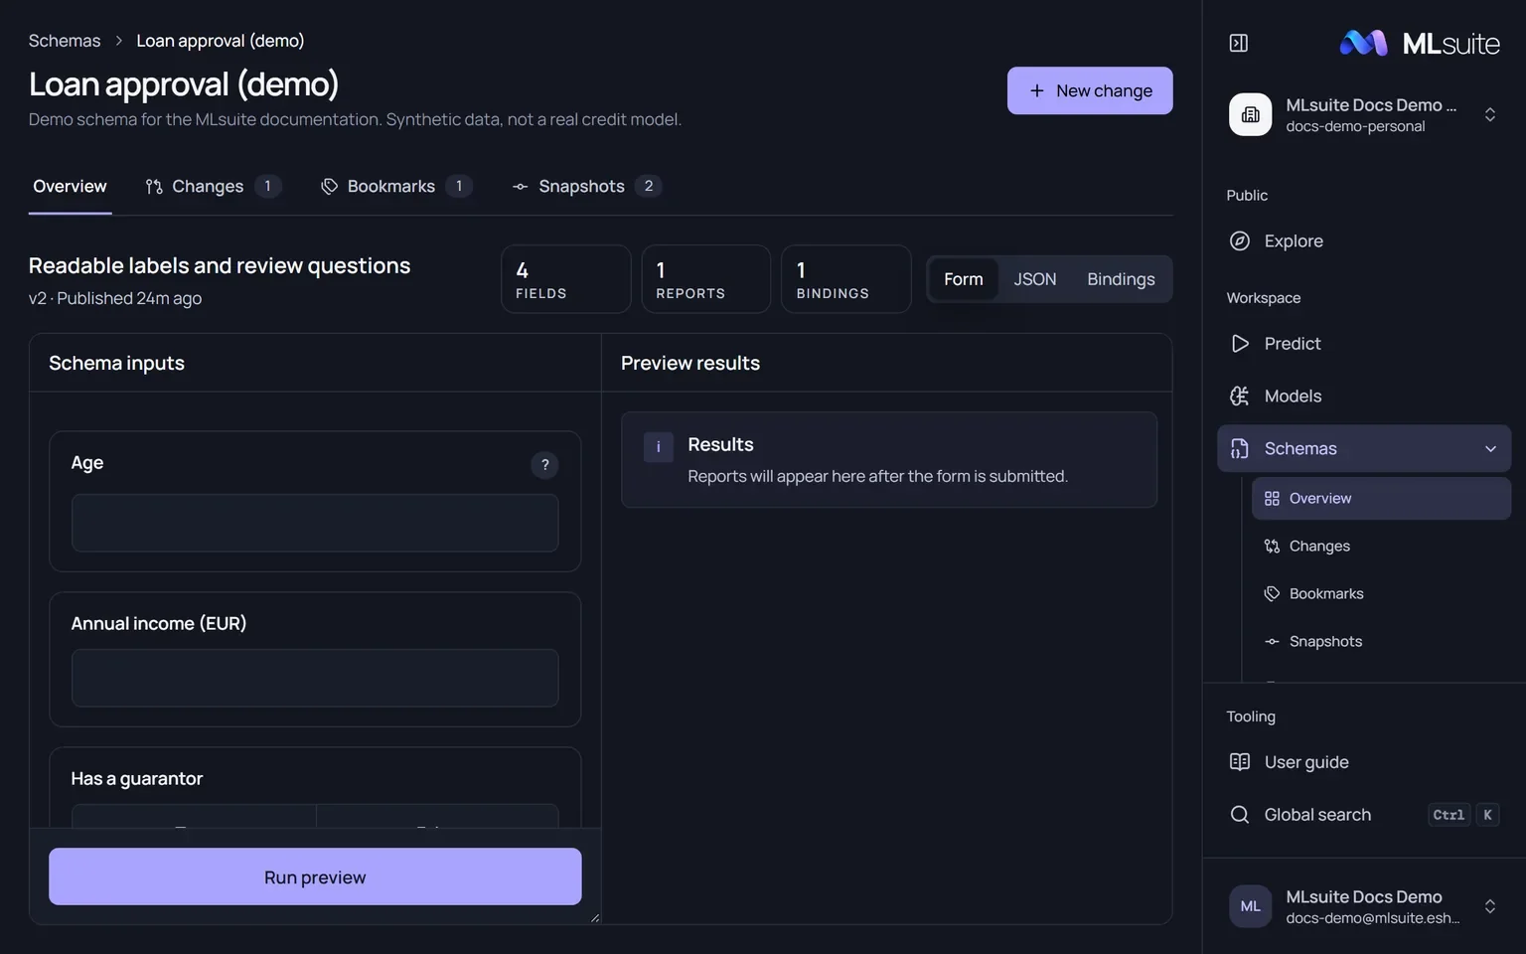Click the "v2 · Published 24m ago" text
Image resolution: width=1526 pixels, height=954 pixels.
(x=115, y=298)
